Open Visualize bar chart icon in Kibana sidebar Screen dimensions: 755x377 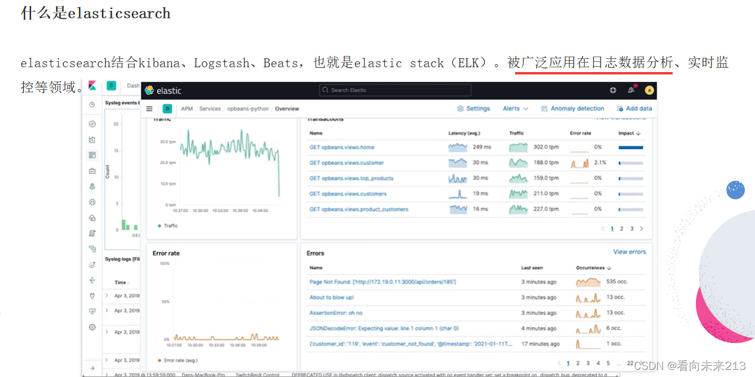tap(92, 140)
